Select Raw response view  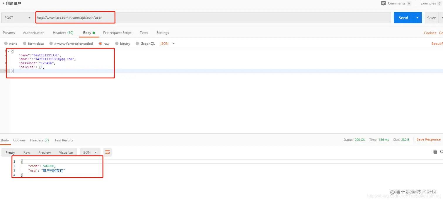coord(27,153)
